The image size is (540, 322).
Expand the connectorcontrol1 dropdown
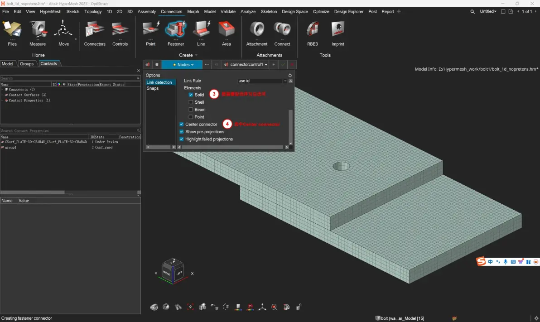pos(246,65)
